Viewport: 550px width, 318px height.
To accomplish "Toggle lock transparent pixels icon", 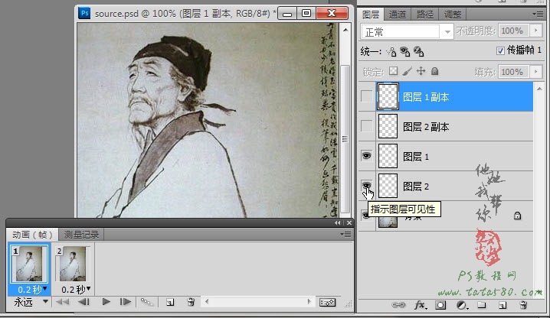I will coord(394,71).
